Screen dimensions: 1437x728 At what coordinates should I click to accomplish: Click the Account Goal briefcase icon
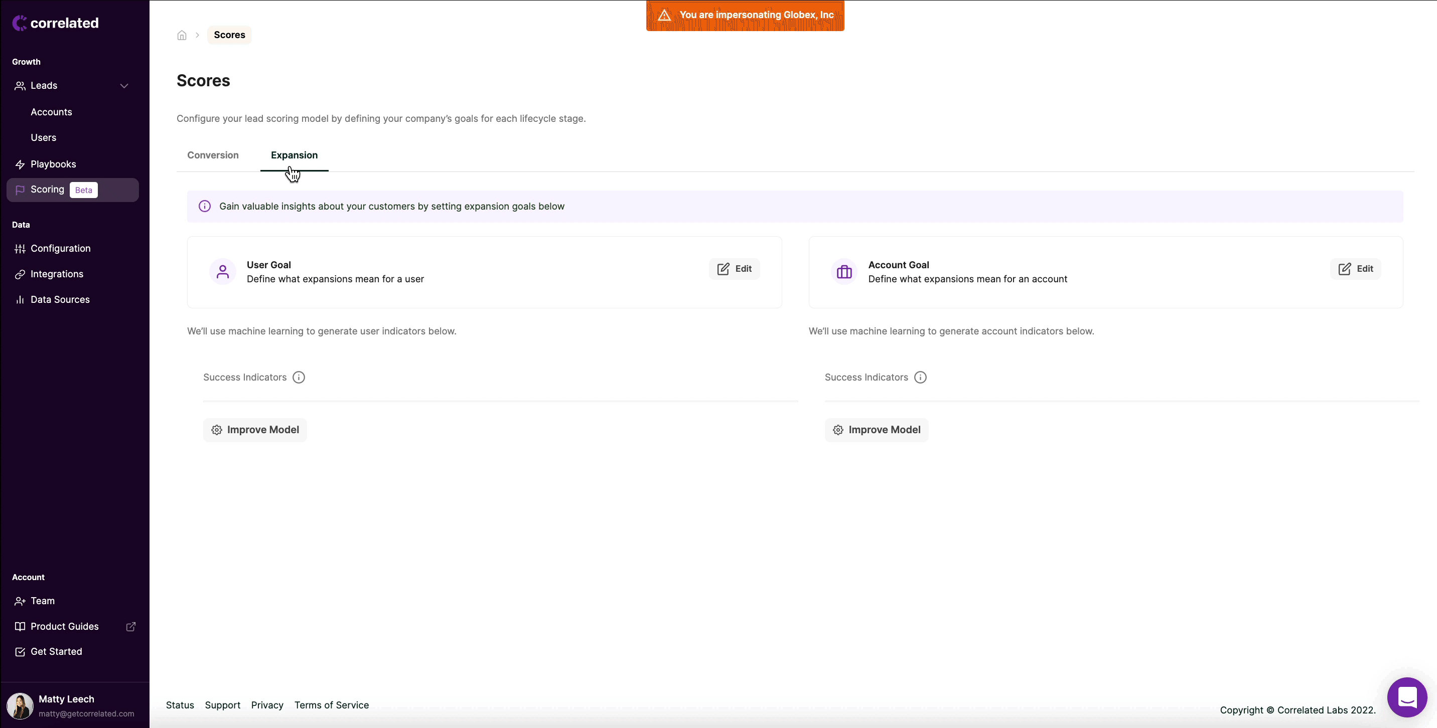point(844,272)
